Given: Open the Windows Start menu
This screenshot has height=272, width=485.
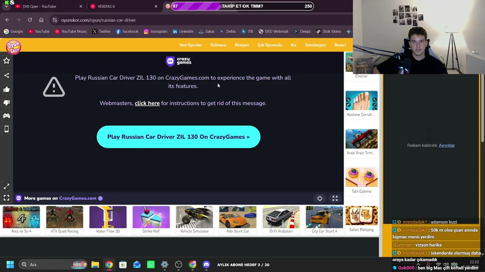Looking at the screenshot, I should coord(10,264).
